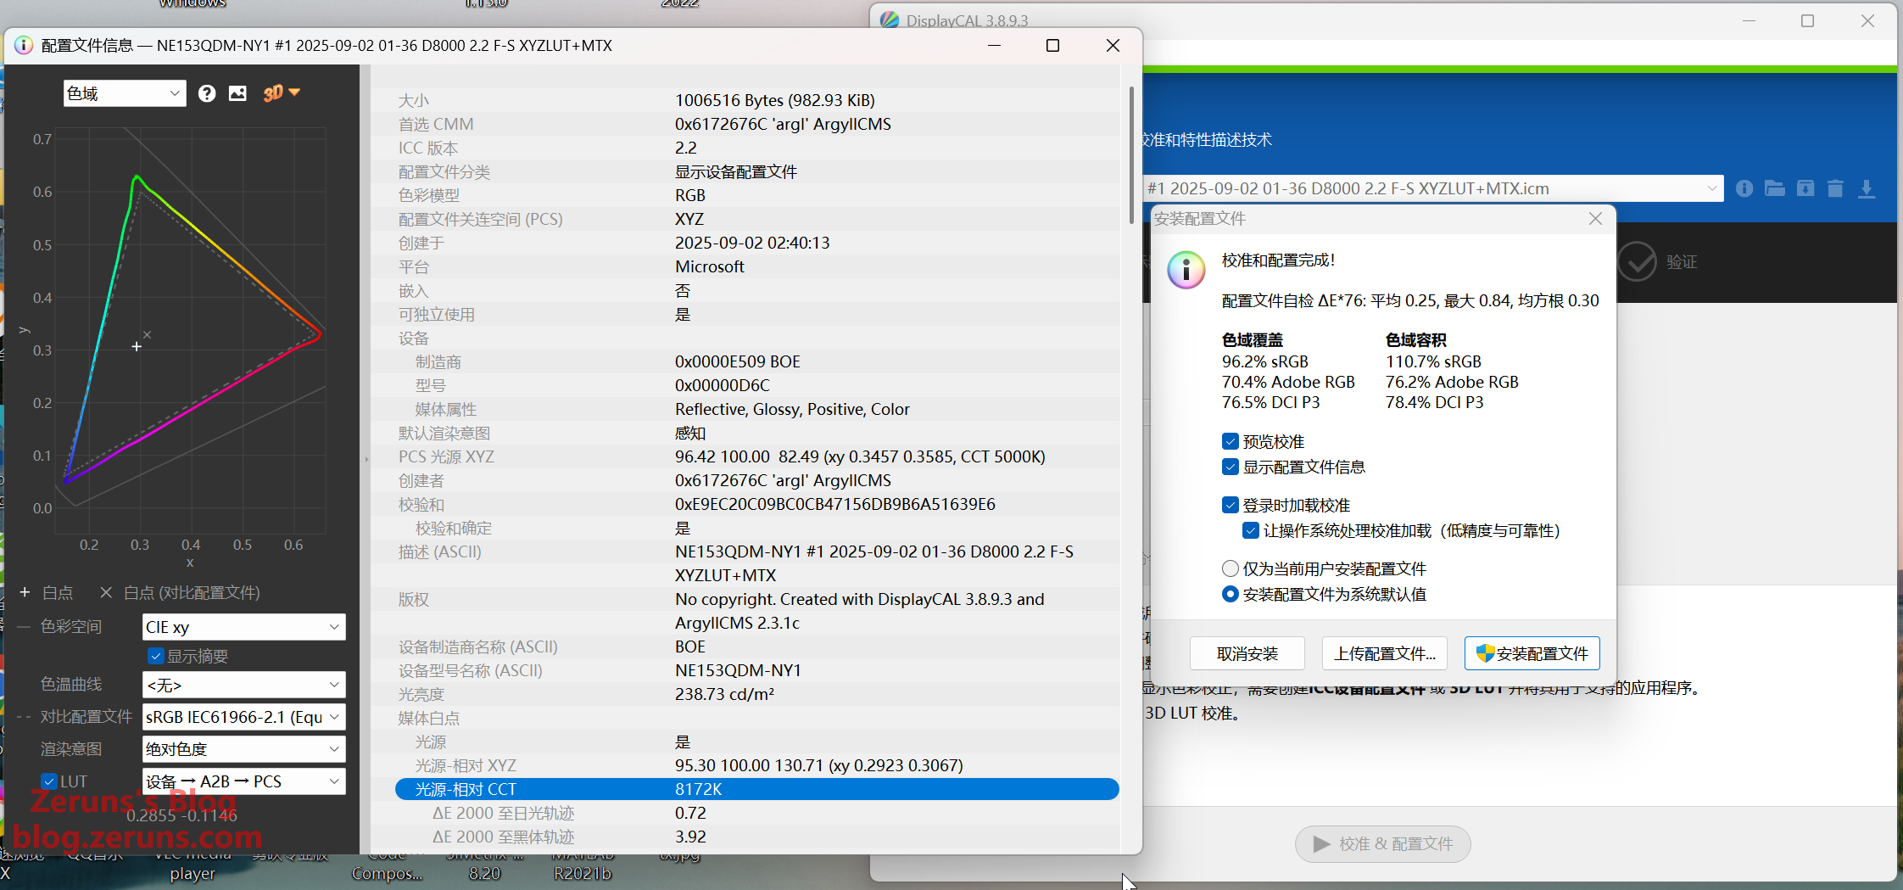Click the save gamut image icon
The image size is (1903, 890).
coord(237,93)
